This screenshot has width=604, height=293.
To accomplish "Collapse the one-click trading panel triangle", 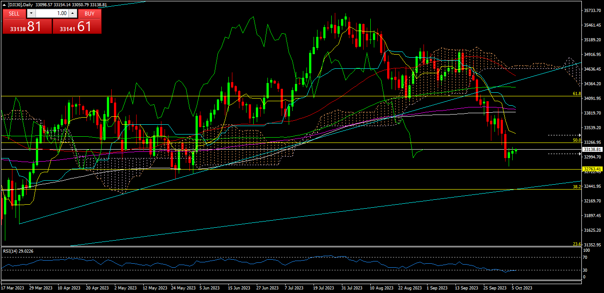I will point(4,4).
